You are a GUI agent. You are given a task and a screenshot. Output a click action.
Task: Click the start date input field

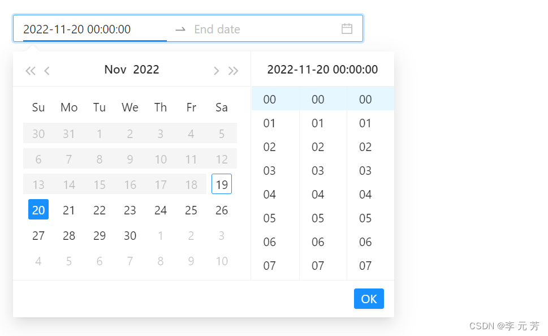[x=93, y=29]
